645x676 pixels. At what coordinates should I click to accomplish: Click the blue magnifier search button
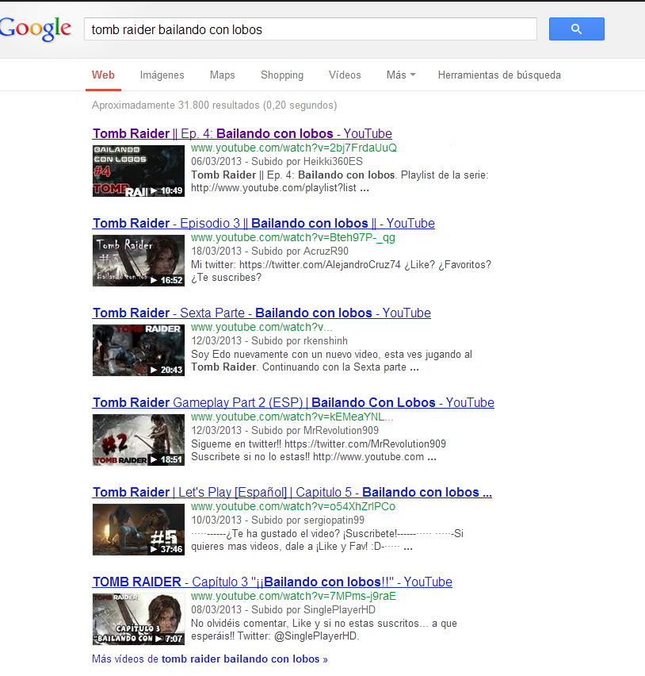tap(577, 29)
